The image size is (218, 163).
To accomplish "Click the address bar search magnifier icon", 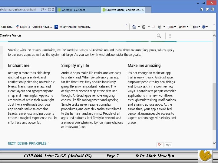I will [x=42, y=9].
